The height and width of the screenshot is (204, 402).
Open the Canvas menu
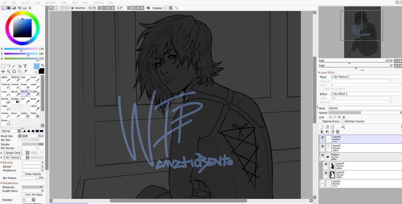click(25, 3)
